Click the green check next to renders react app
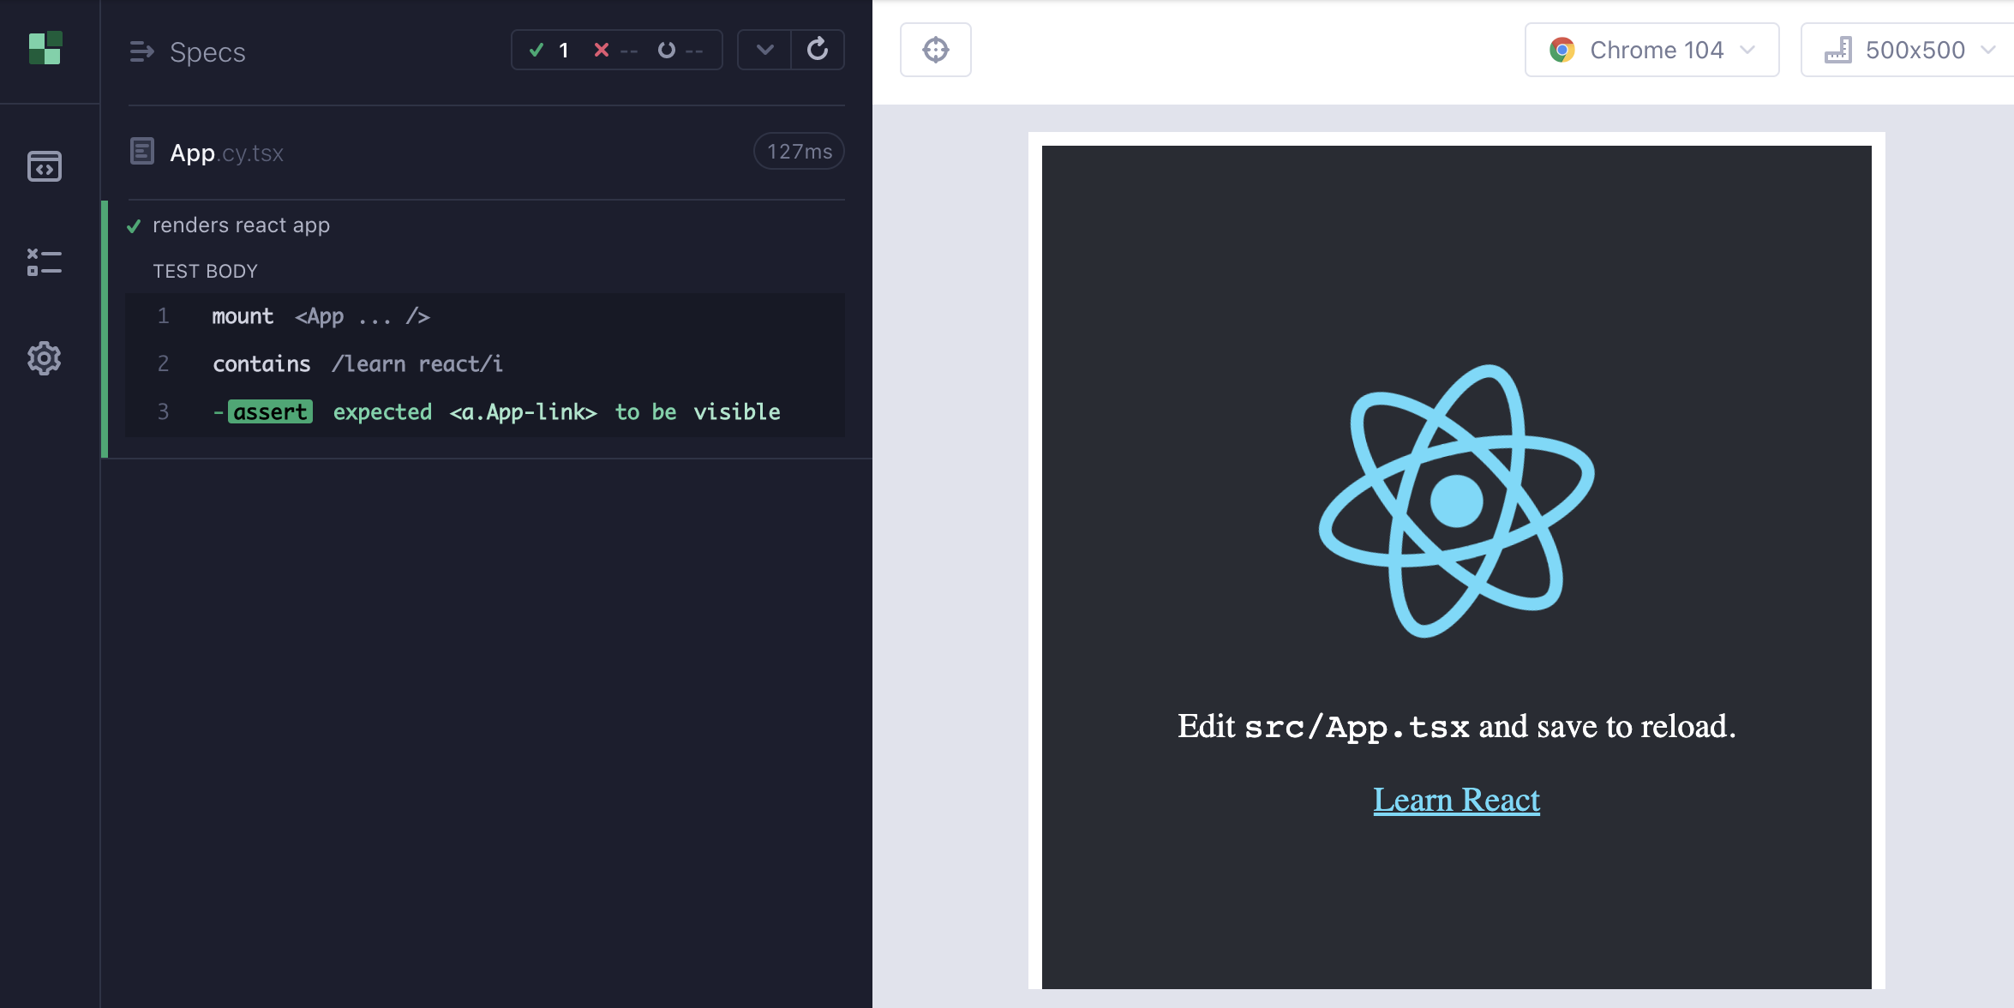 pos(134,226)
